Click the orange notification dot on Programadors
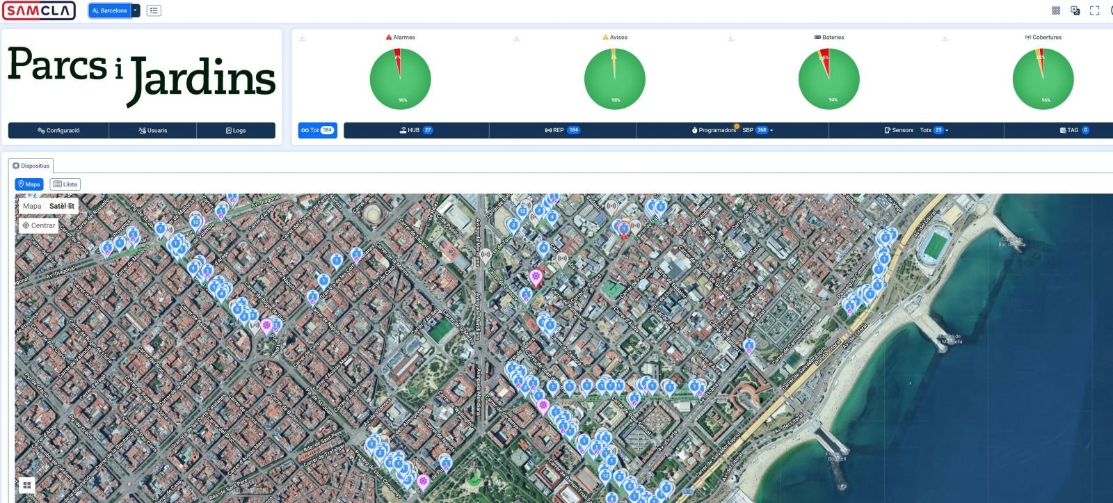 click(x=737, y=126)
